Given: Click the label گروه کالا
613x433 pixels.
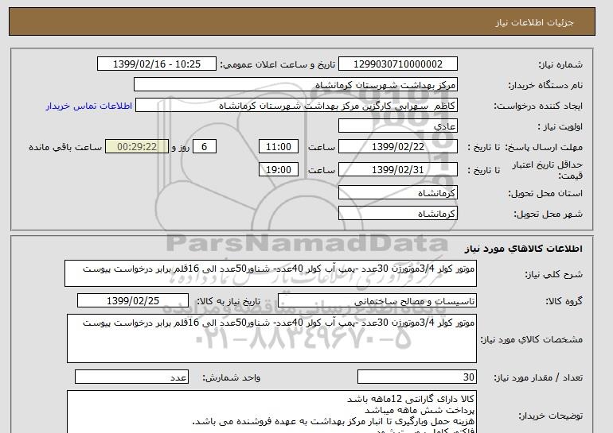Looking at the screenshot, I should tap(564, 301).
